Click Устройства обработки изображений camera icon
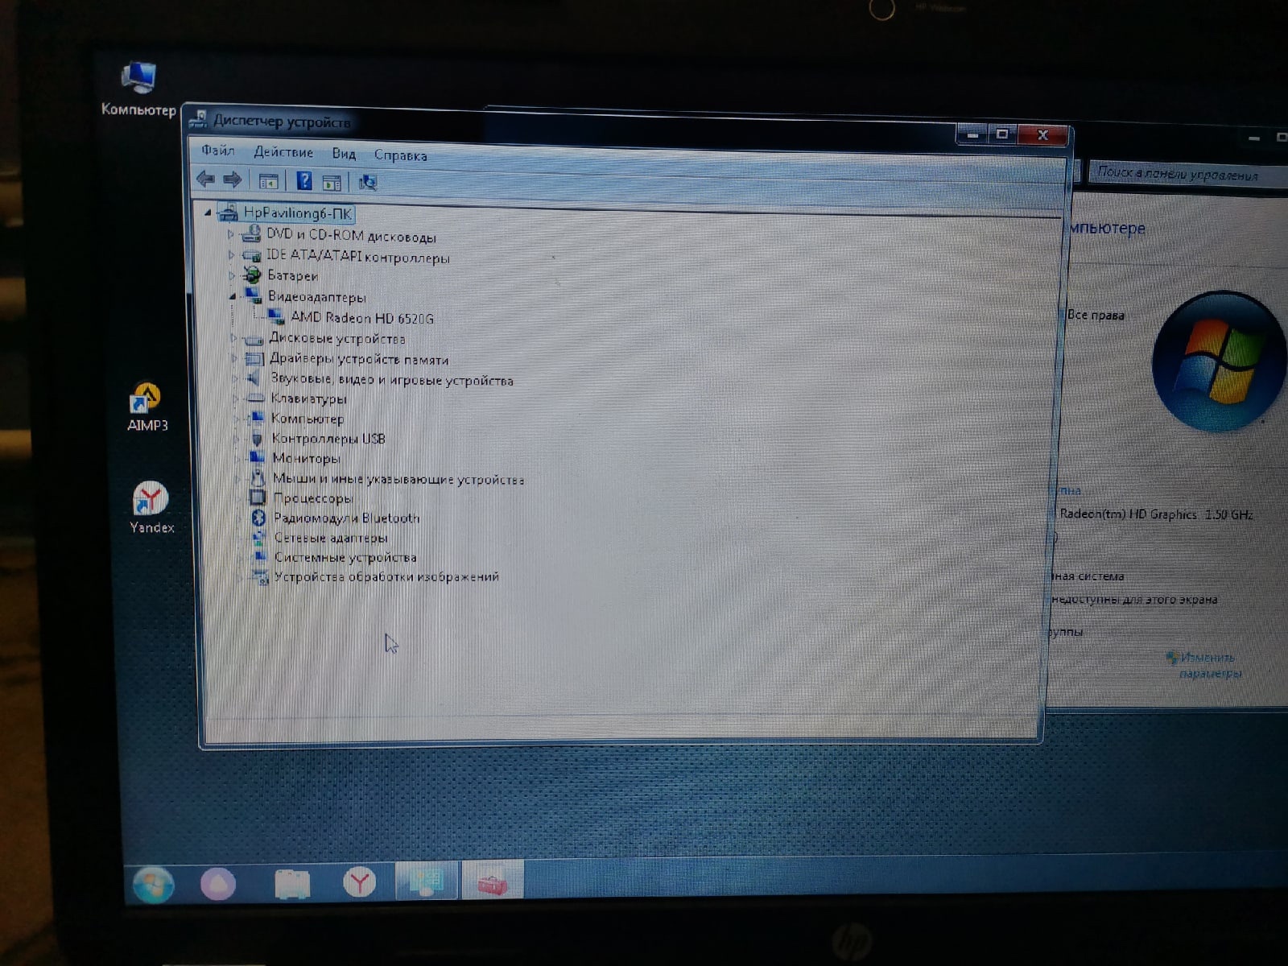Viewport: 1288px width, 966px height. click(x=260, y=576)
